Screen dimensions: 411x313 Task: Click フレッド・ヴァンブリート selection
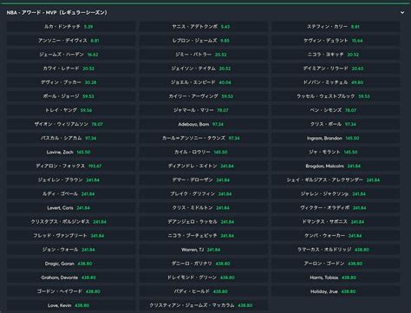point(71,236)
